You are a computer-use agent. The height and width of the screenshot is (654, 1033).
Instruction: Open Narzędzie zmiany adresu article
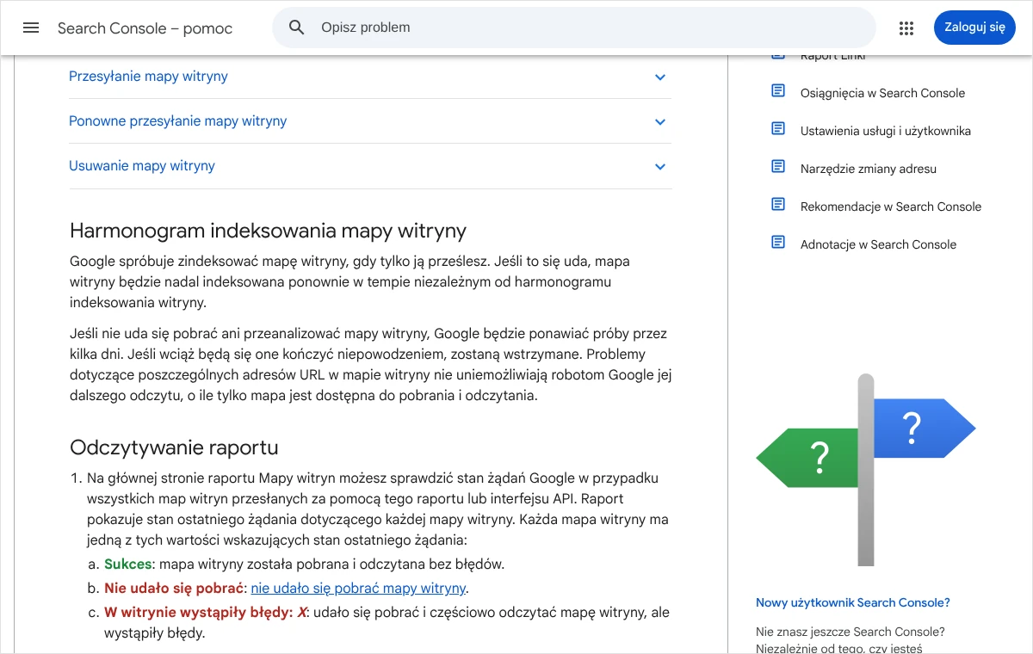click(869, 169)
